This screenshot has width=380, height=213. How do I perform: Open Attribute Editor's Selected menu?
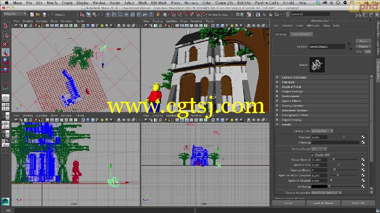click(x=287, y=26)
